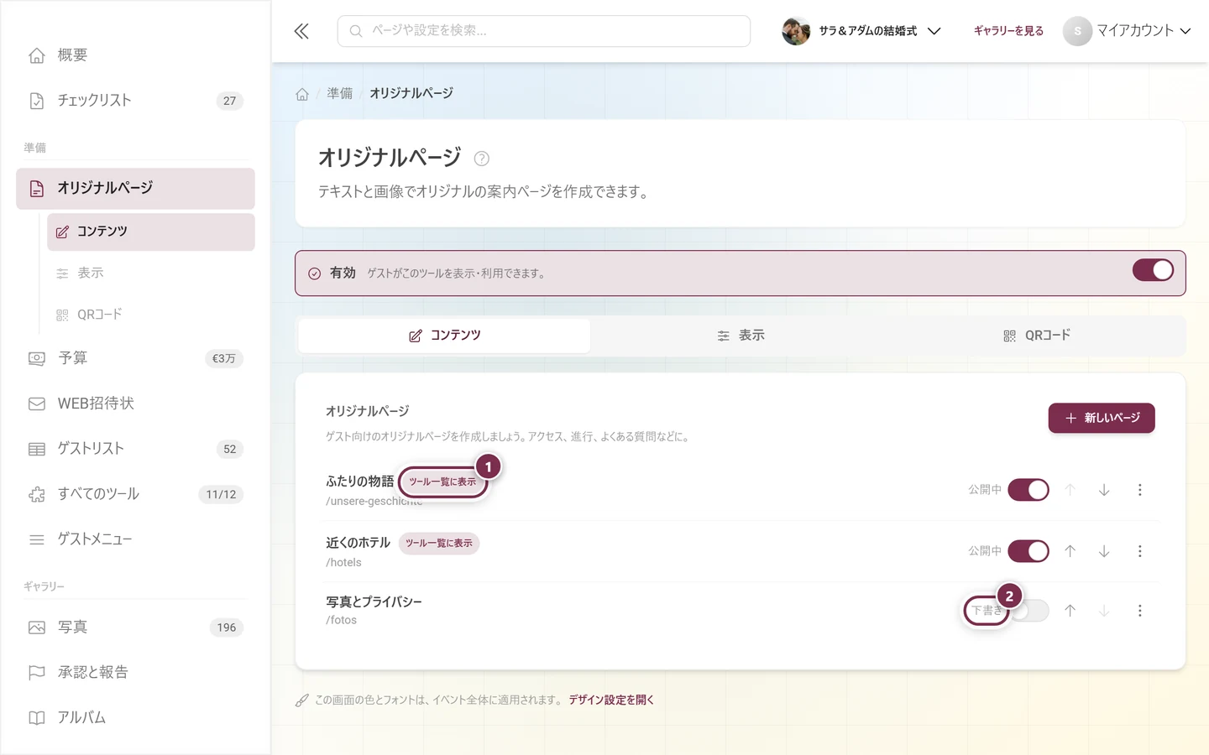Open チェックリスト in the sidebar
This screenshot has width=1209, height=755.
point(135,101)
